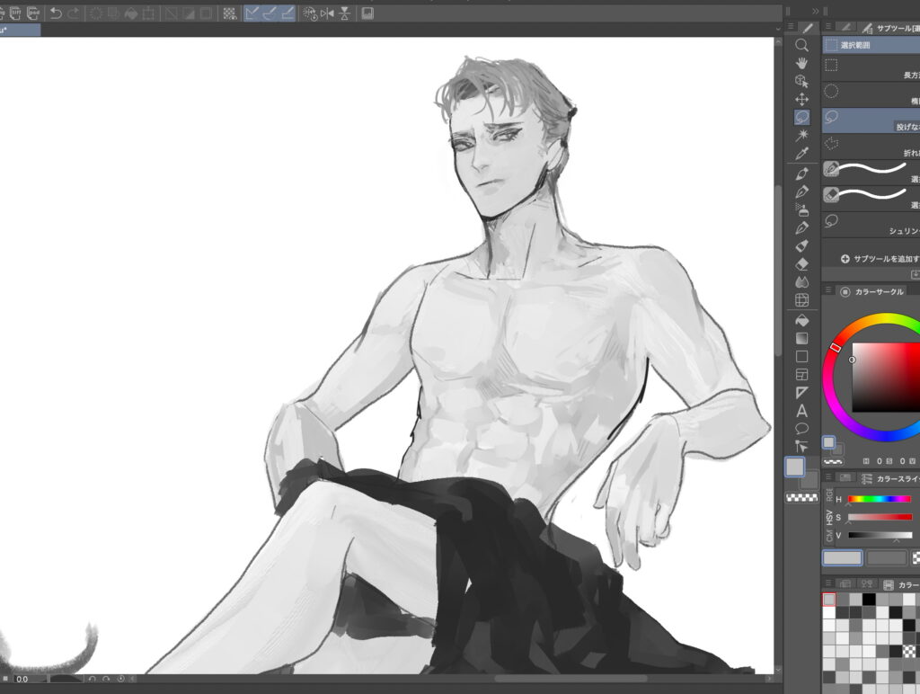Select the Zoom magnifier tool

(x=802, y=45)
